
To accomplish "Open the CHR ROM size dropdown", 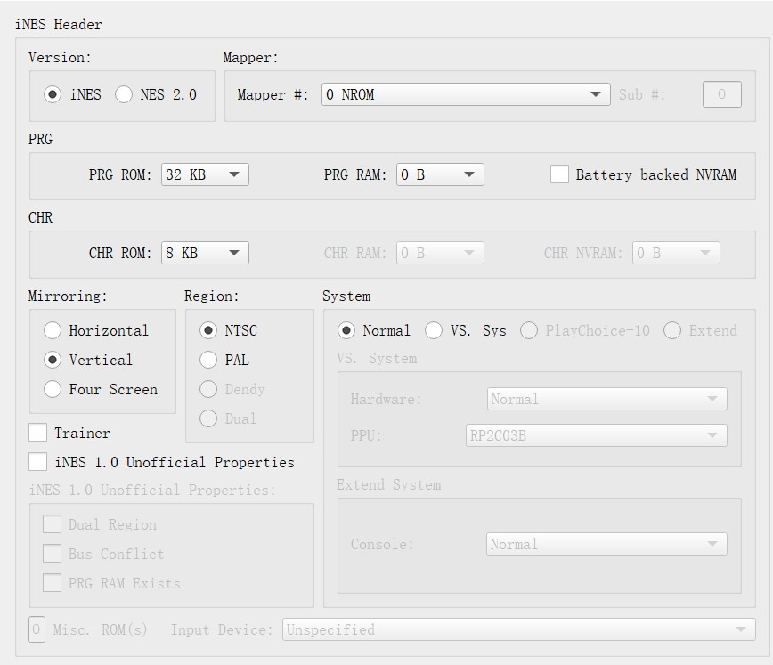I will tap(205, 253).
